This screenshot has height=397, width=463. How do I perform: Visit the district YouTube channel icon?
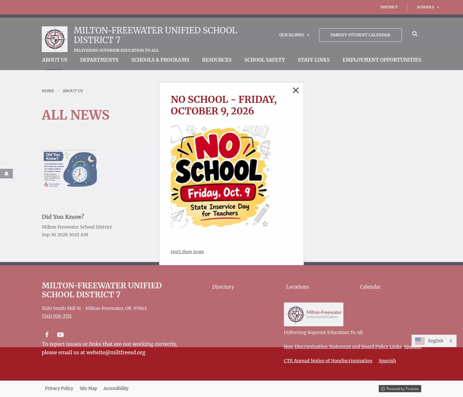(60, 335)
